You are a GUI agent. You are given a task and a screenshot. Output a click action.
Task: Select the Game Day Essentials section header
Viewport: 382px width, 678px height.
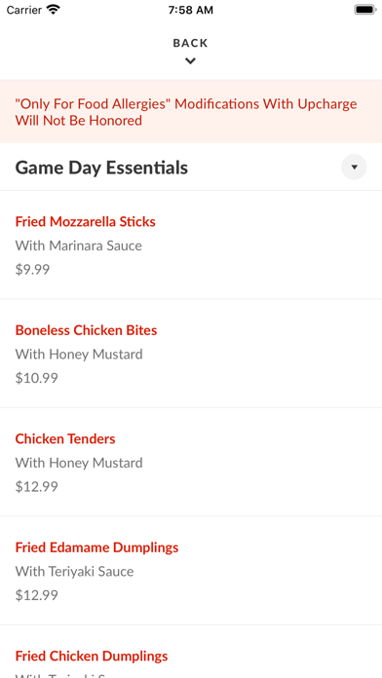click(x=191, y=168)
